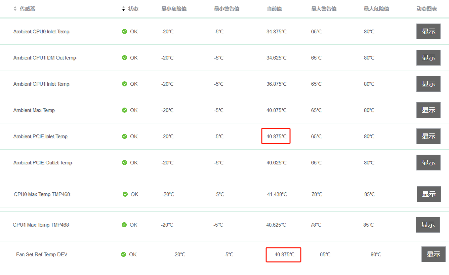Screen dimensions: 449x275
Task: Click the green status icon for Ambient CPU1 DM OutTemp
Action: 124,58
